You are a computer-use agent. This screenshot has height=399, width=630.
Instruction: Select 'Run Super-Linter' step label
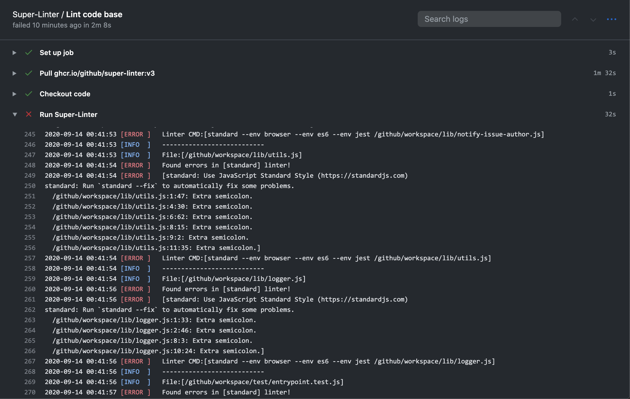tap(68, 113)
